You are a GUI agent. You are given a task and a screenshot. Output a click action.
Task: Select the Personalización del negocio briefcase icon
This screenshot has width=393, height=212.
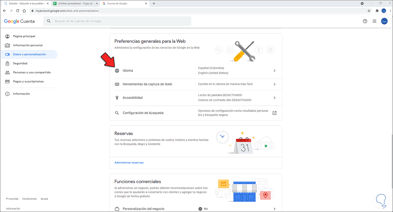coord(117,208)
